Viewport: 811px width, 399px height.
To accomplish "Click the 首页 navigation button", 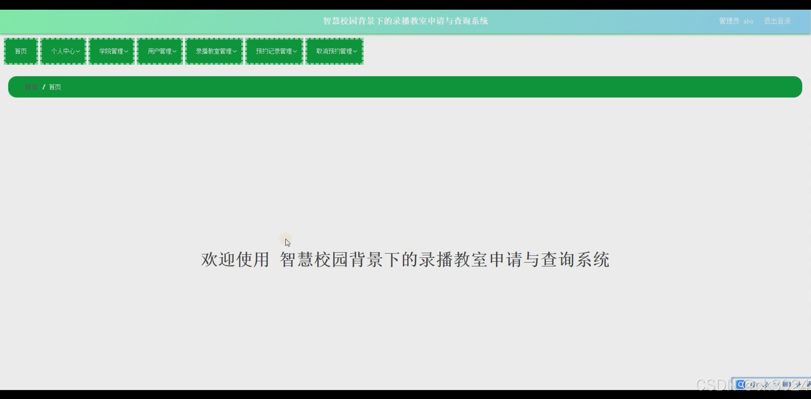I will point(21,51).
